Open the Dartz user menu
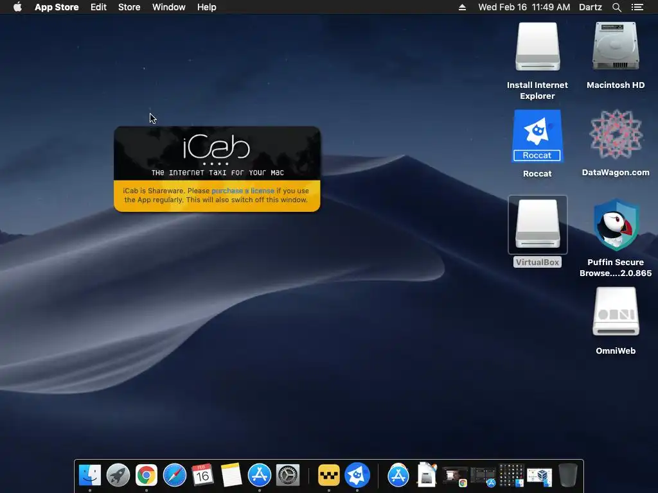The height and width of the screenshot is (493, 658). (591, 7)
